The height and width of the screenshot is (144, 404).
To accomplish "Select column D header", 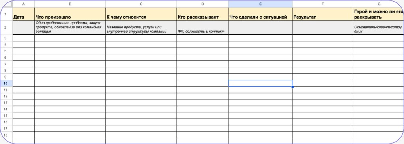I will pos(202,4).
